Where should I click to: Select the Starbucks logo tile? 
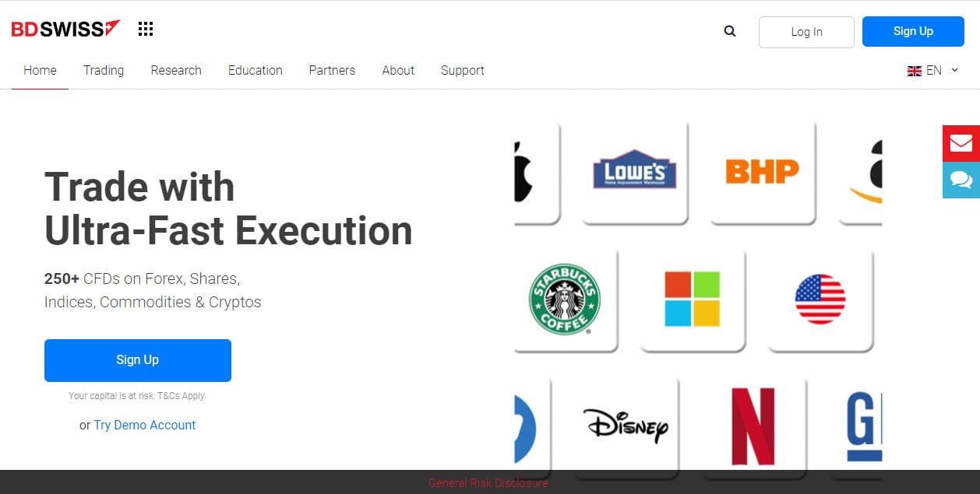564,300
